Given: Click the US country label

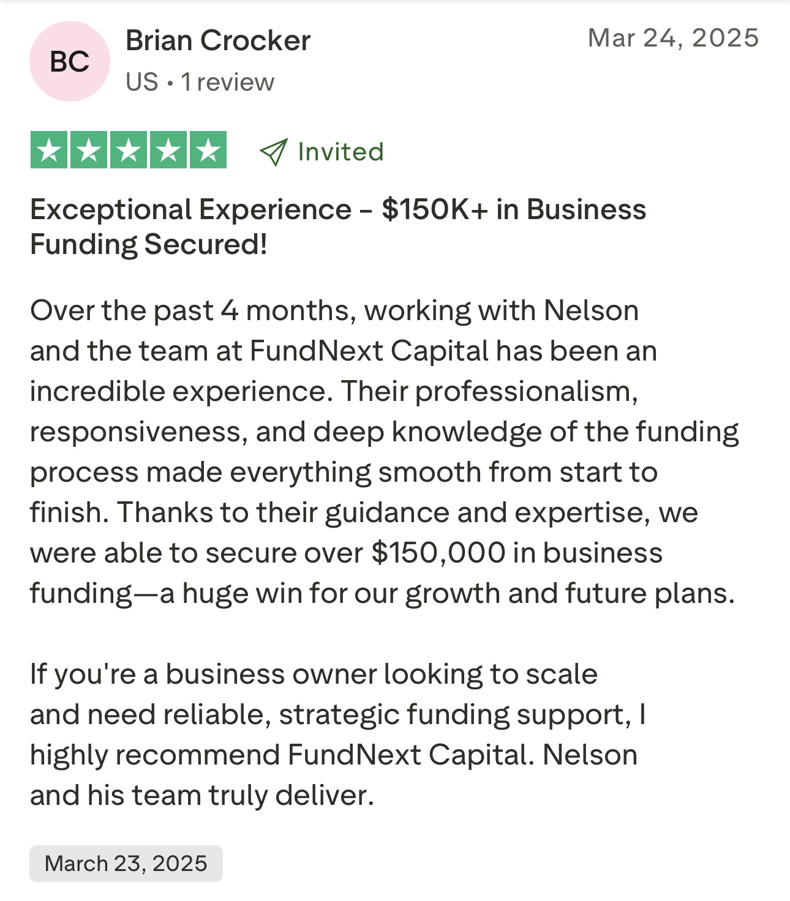Looking at the screenshot, I should pyautogui.click(x=141, y=82).
